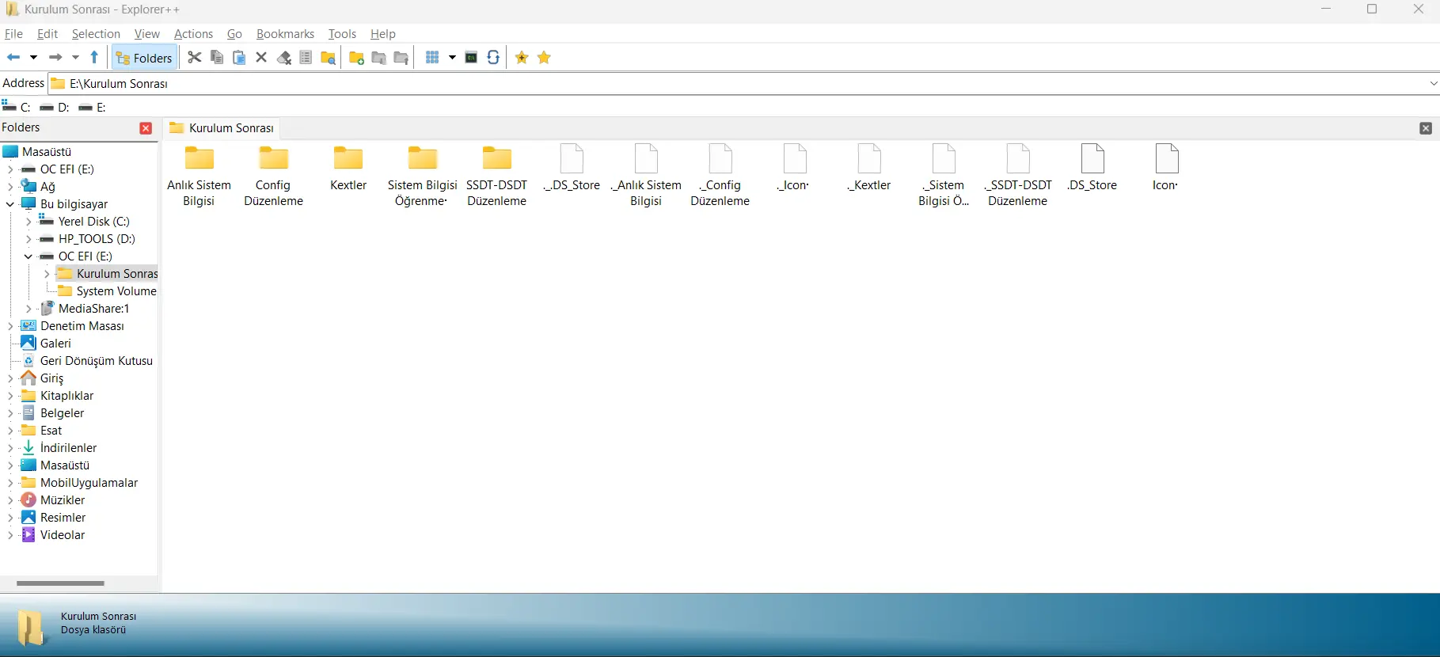The height and width of the screenshot is (657, 1440).
Task: Open command prompt toolbar icon
Action: coord(471,58)
